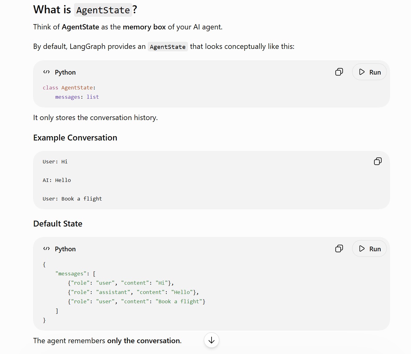The height and width of the screenshot is (354, 411).
Task: Copy the class AgentState code block
Action: point(339,72)
